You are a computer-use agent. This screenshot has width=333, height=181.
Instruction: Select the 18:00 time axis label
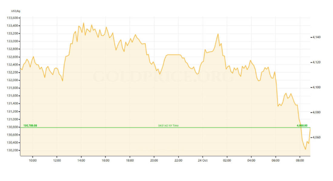130,160
